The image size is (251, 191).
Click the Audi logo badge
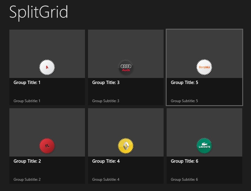(126, 67)
